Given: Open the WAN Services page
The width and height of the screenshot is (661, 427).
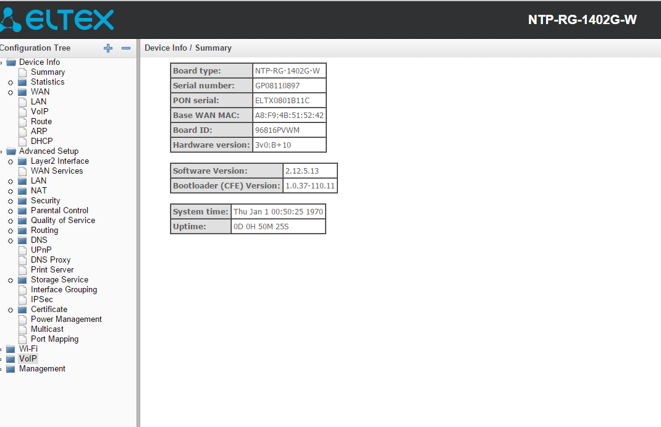Looking at the screenshot, I should click(x=56, y=171).
